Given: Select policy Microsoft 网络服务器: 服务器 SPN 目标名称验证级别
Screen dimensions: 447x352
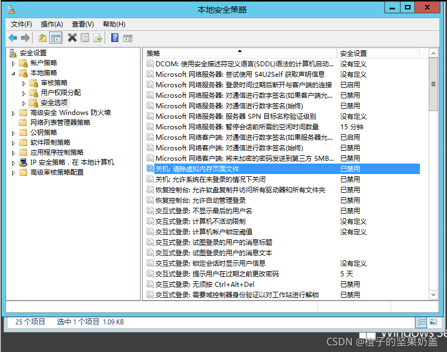Looking at the screenshot, I should [x=236, y=116].
